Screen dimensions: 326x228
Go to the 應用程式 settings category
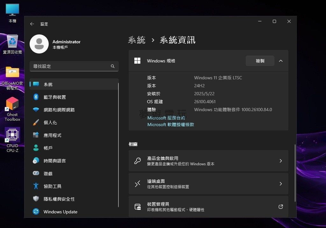tap(53, 135)
